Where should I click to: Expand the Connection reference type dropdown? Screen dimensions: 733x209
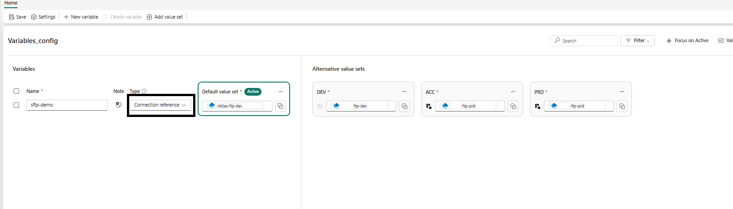pos(160,105)
